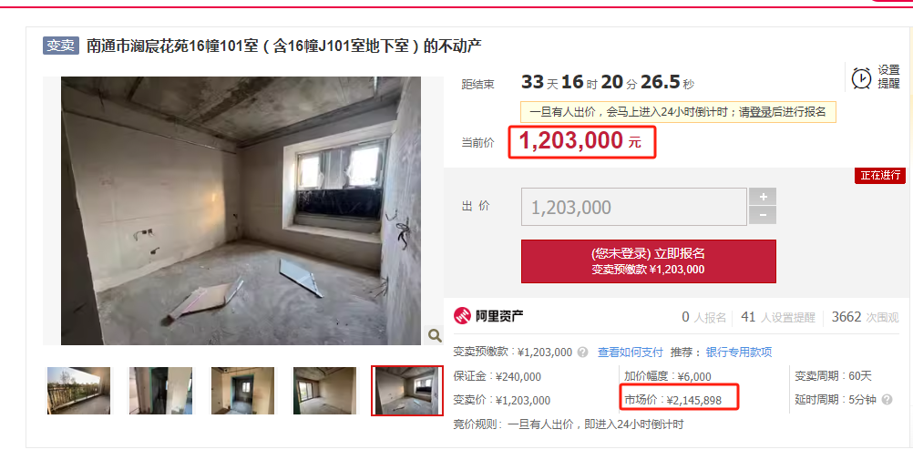
Task: Click the 设置提醒 label text
Action: click(889, 77)
